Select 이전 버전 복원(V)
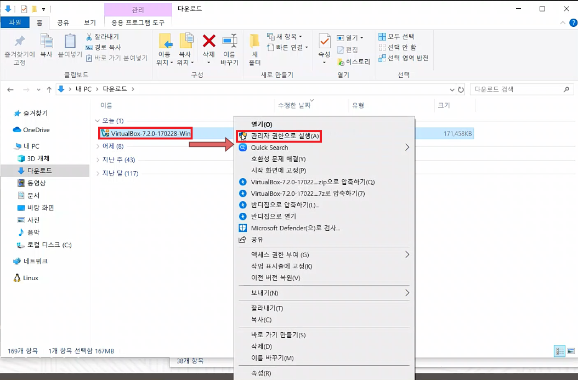 tap(276, 277)
